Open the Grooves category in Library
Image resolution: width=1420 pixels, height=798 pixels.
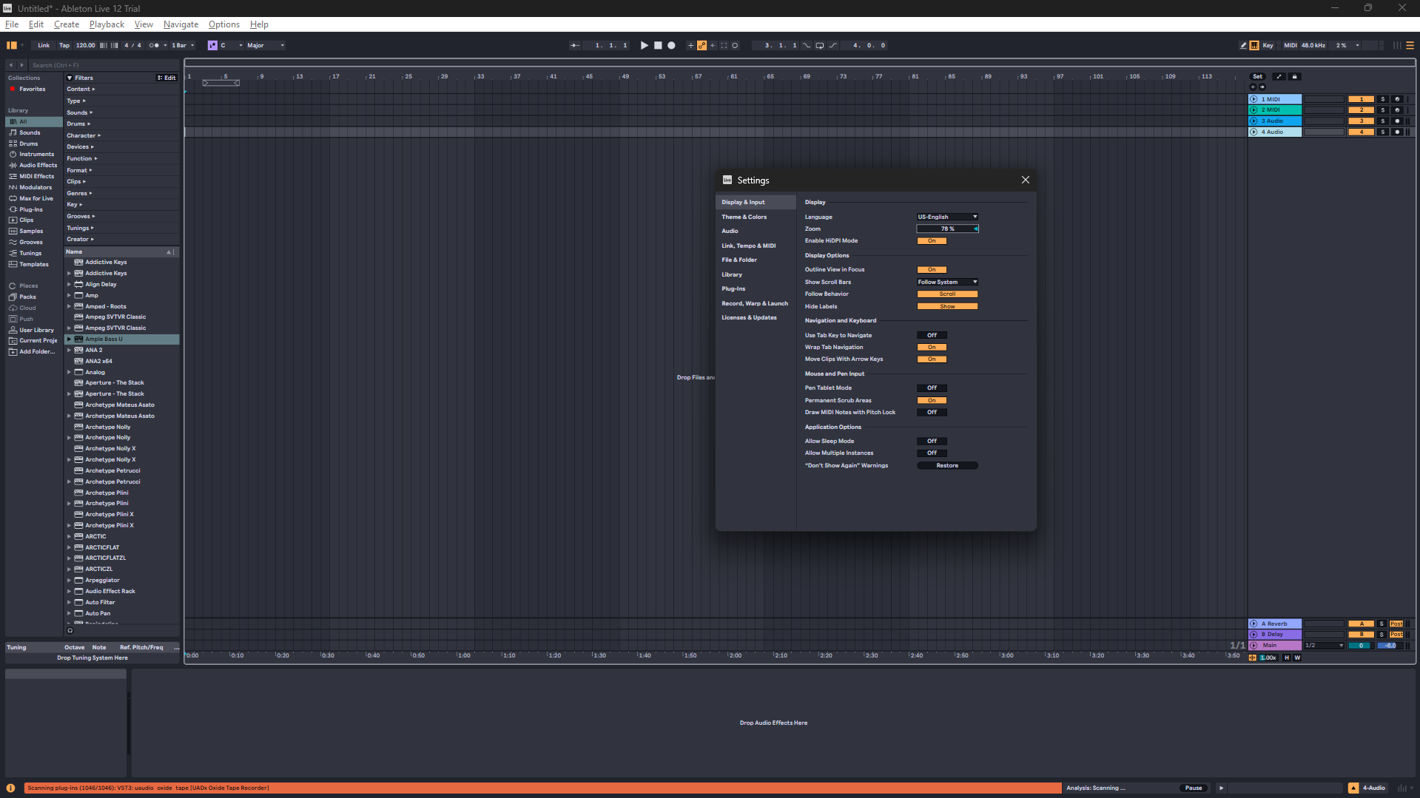click(x=31, y=242)
